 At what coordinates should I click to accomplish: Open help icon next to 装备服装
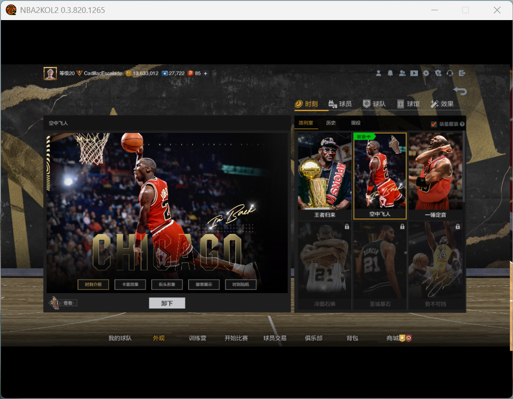462,124
